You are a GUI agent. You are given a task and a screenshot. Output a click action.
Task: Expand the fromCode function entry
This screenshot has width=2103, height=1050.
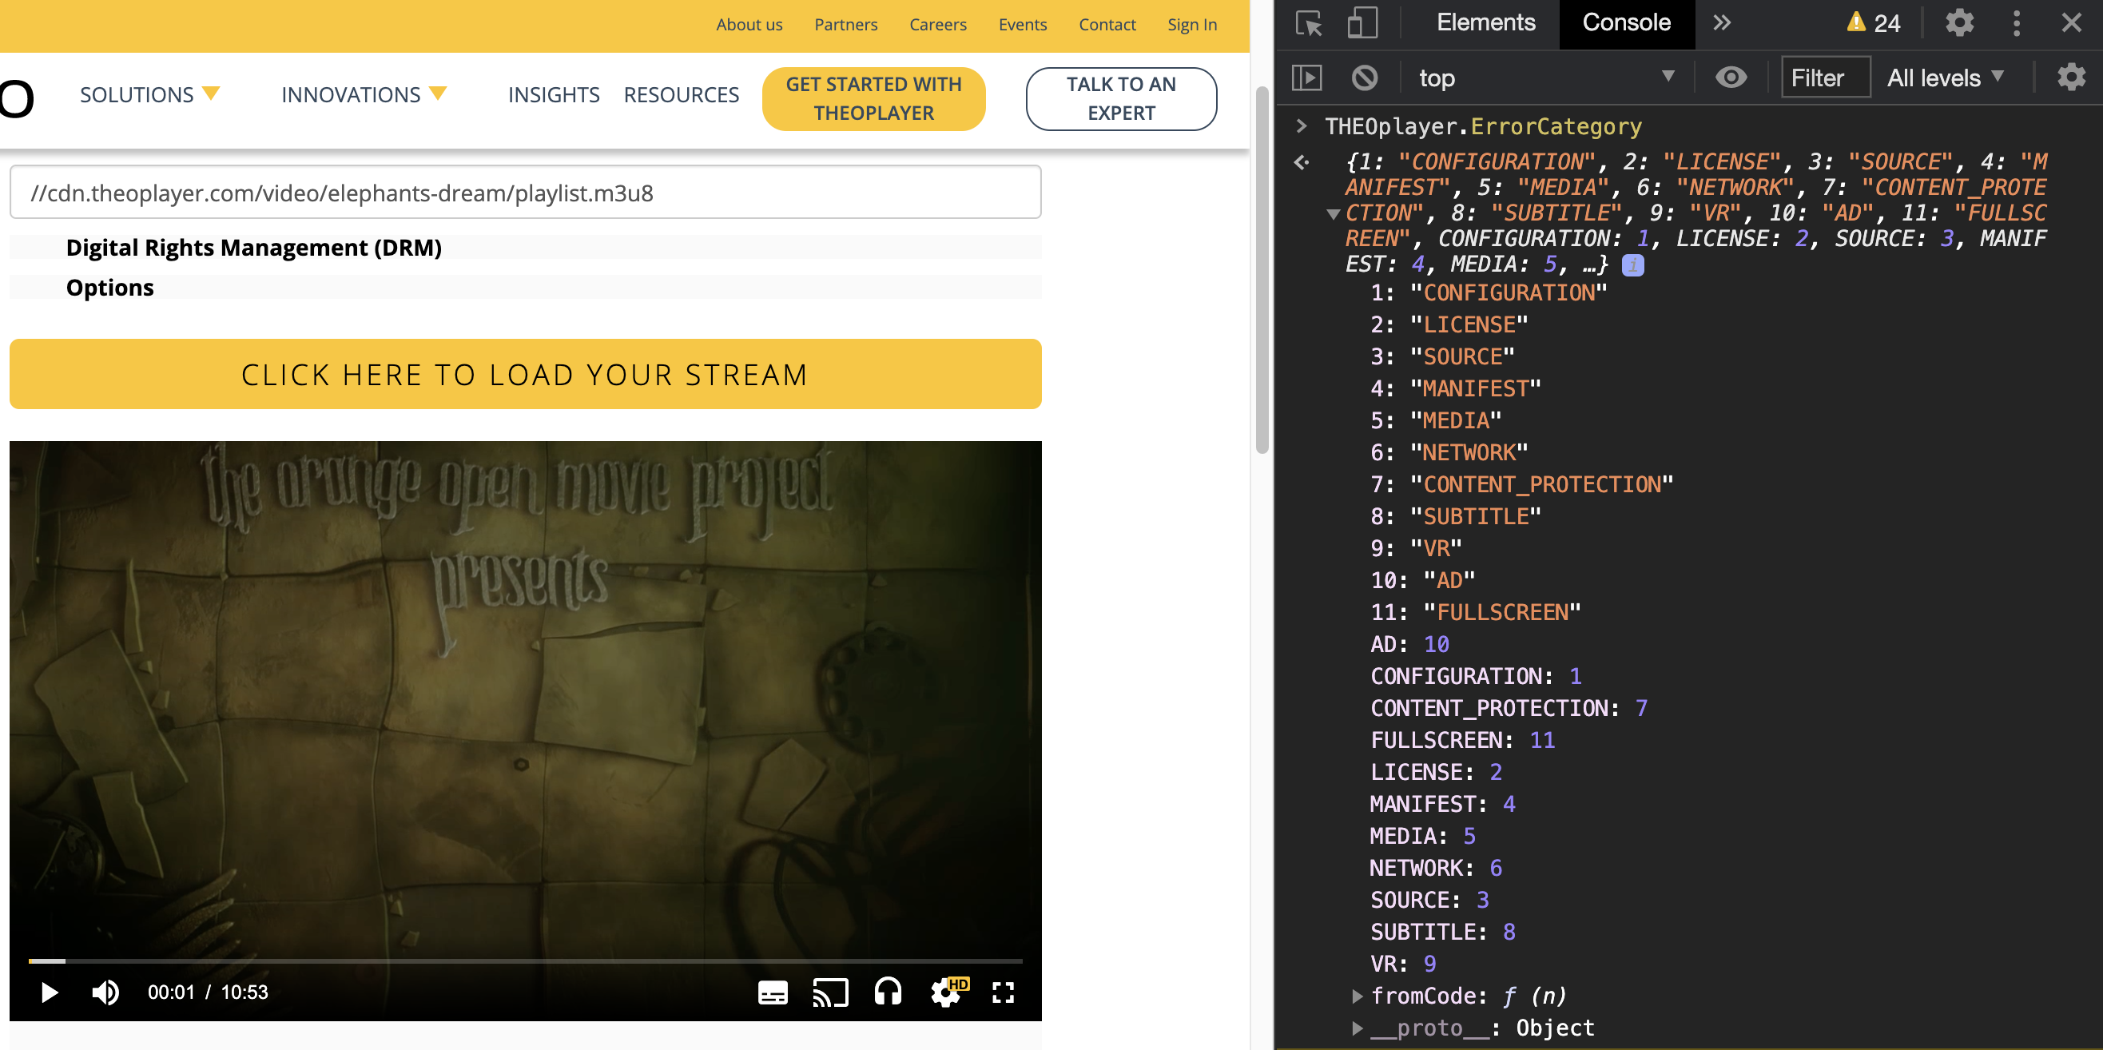(1357, 996)
